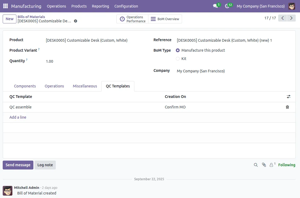This screenshot has height=198, width=300.
Task: Open the chat messages icon
Action: click(215, 6)
